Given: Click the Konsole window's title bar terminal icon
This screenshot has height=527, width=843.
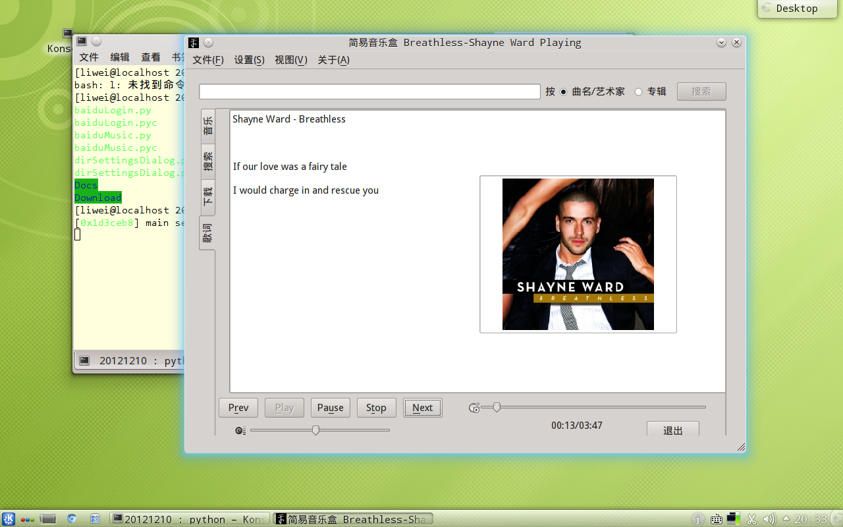Looking at the screenshot, I should coord(82,42).
